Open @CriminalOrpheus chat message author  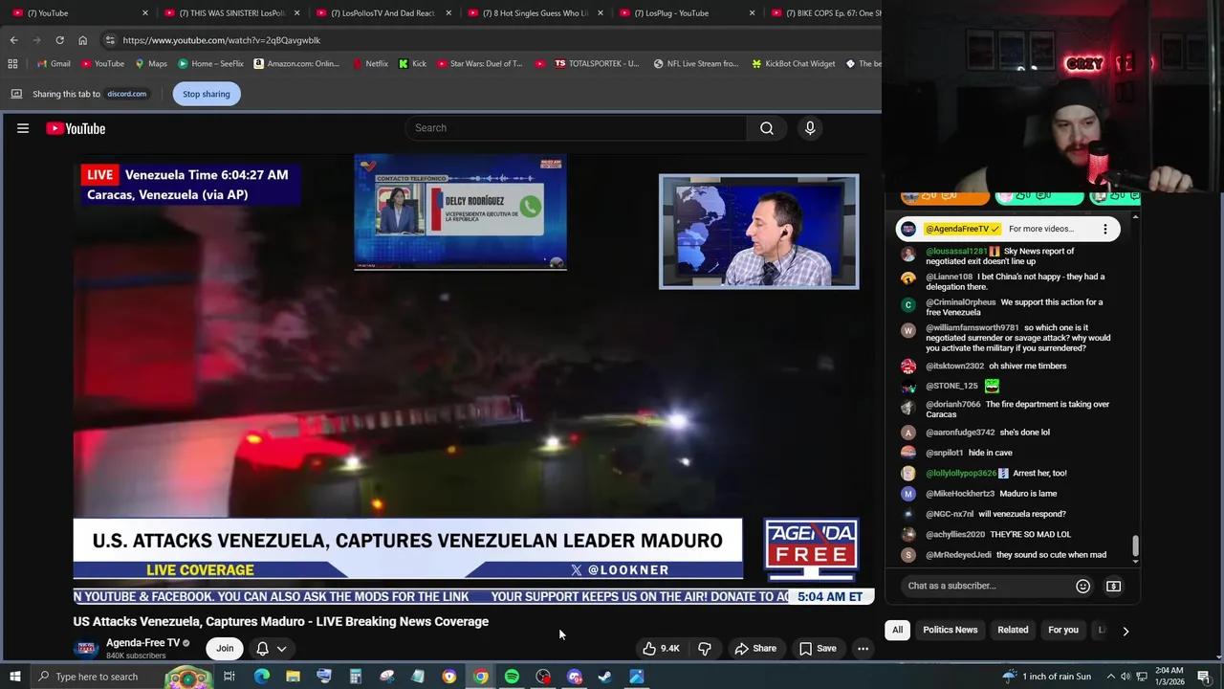[x=960, y=302]
